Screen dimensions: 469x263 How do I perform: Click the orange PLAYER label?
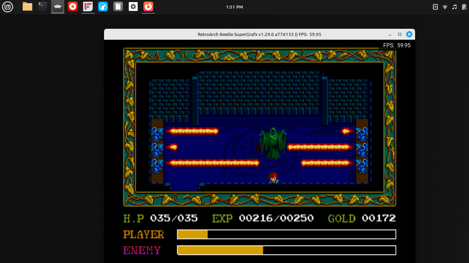pyautogui.click(x=144, y=235)
